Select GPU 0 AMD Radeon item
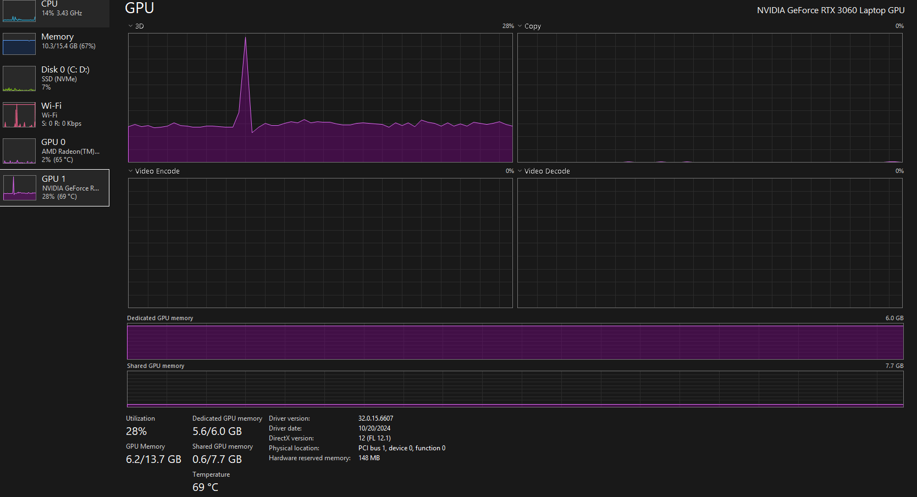Screen dimensions: 917x497 click(x=55, y=150)
